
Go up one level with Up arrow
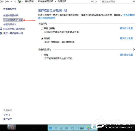click(15, 2)
